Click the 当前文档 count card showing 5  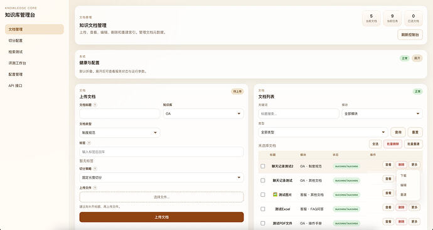tap(371, 18)
